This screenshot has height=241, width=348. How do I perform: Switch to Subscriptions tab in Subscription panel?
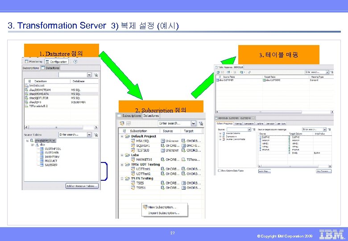pos(129,116)
